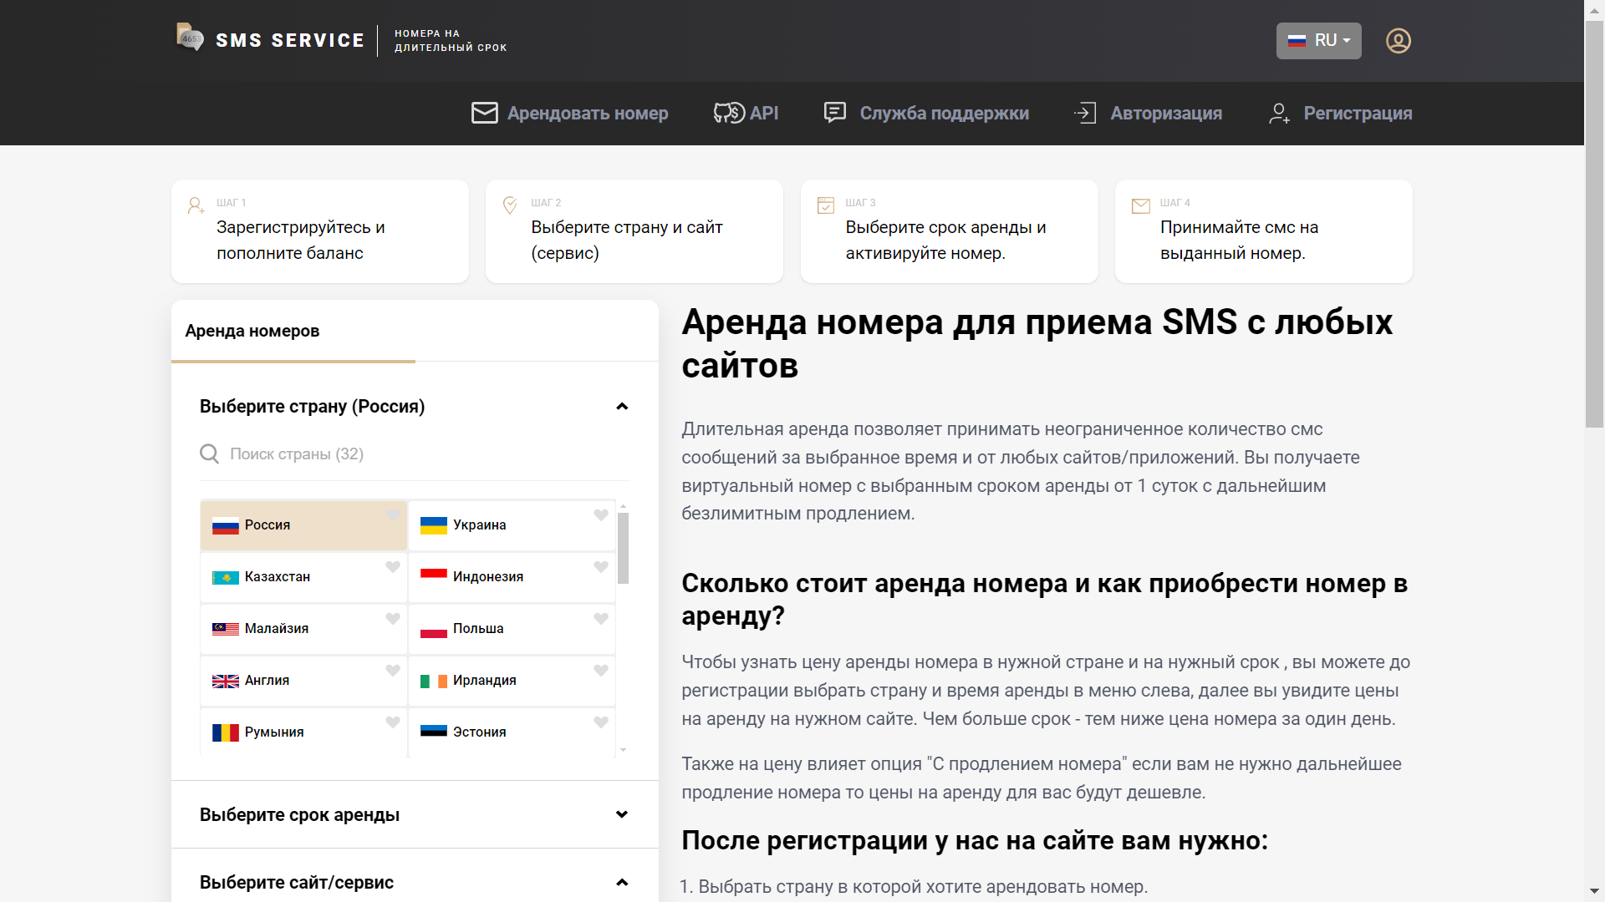The width and height of the screenshot is (1605, 902).
Task: Choose Эстония in the country grid
Action: 480,732
